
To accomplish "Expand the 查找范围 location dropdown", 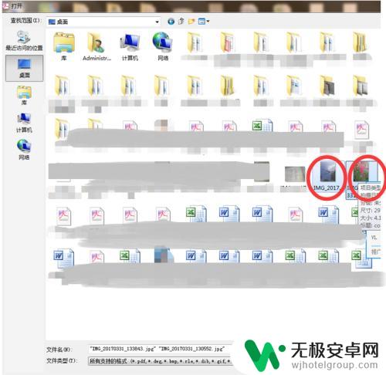I will [157, 22].
